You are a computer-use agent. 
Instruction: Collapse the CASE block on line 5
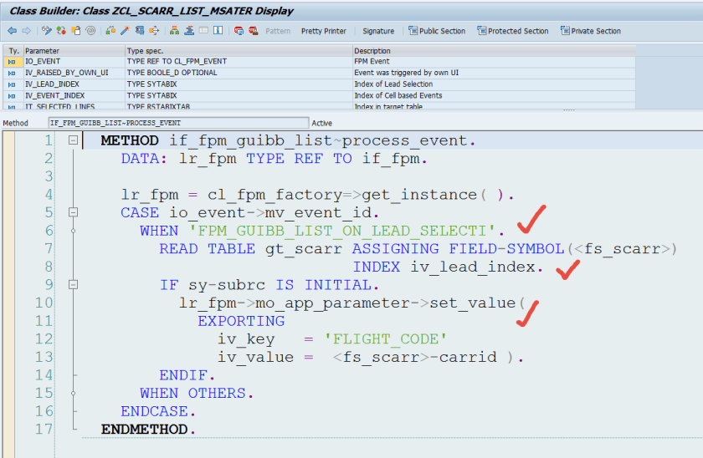[74, 212]
